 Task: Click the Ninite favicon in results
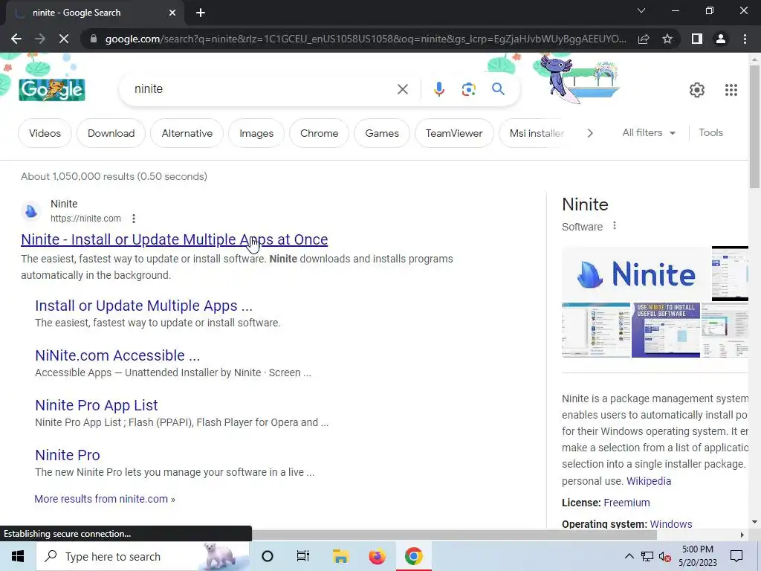tap(31, 211)
